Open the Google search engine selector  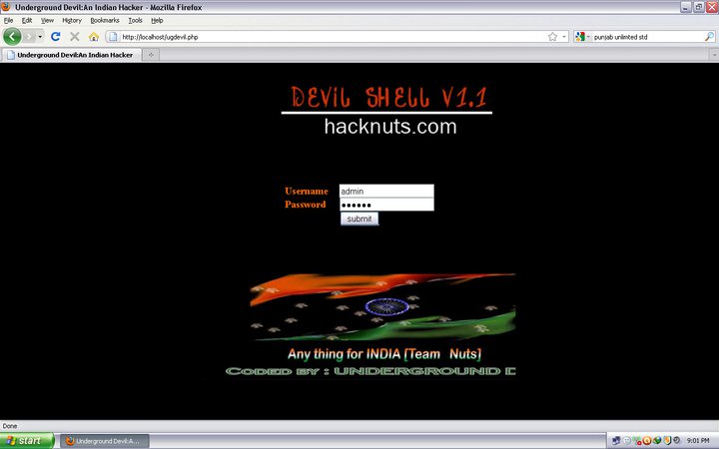582,37
